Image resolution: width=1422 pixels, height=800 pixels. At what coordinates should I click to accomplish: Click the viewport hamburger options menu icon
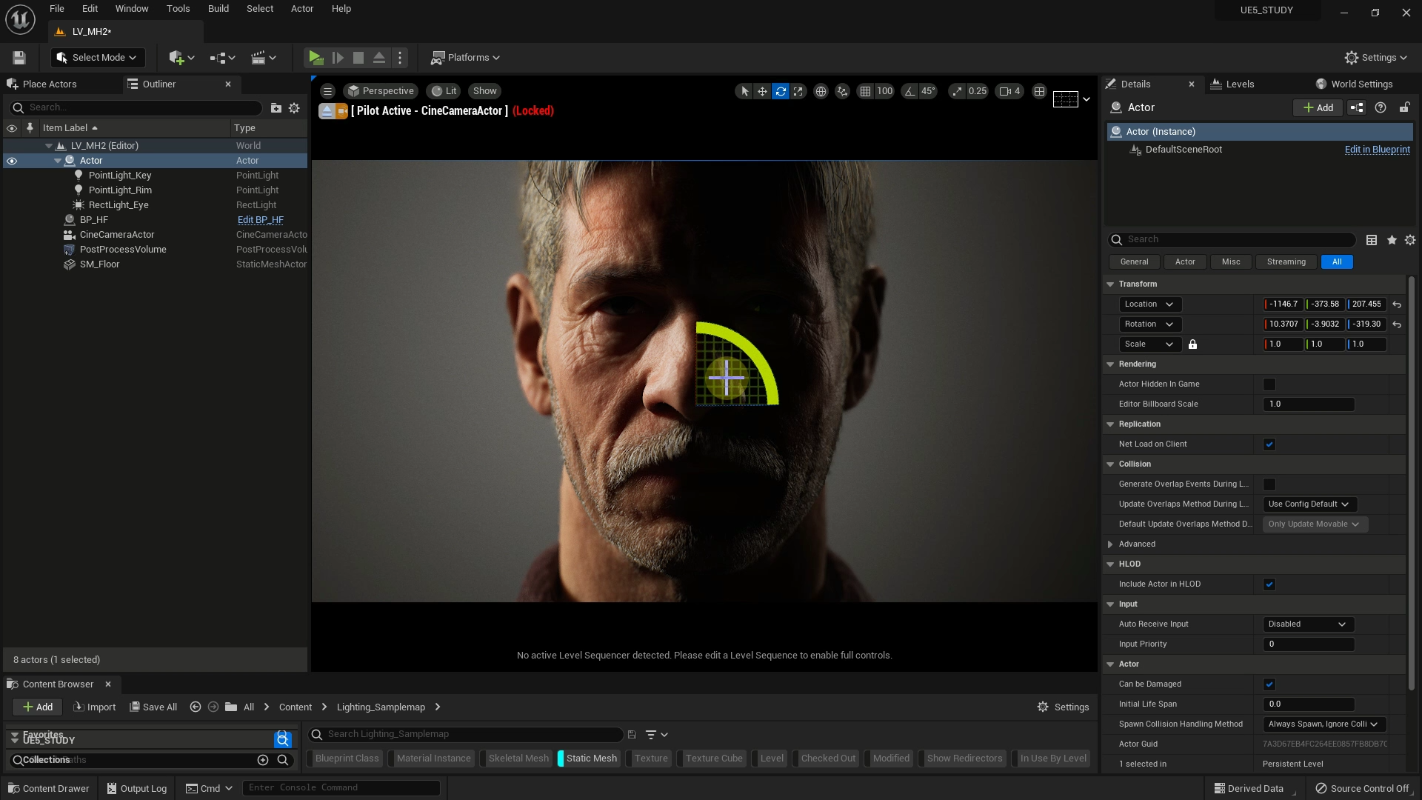click(327, 91)
